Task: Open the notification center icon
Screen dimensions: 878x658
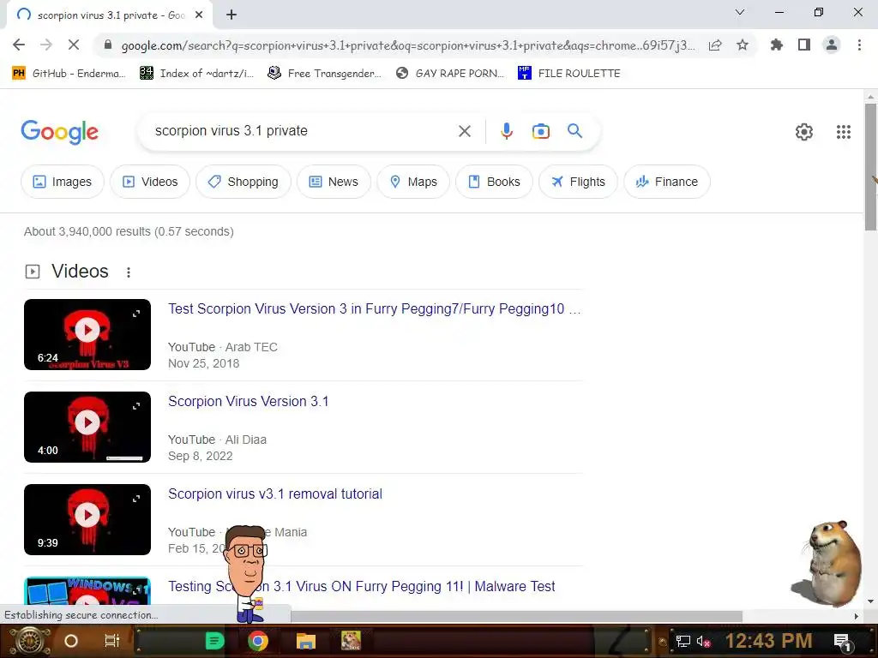Action: pyautogui.click(x=842, y=642)
